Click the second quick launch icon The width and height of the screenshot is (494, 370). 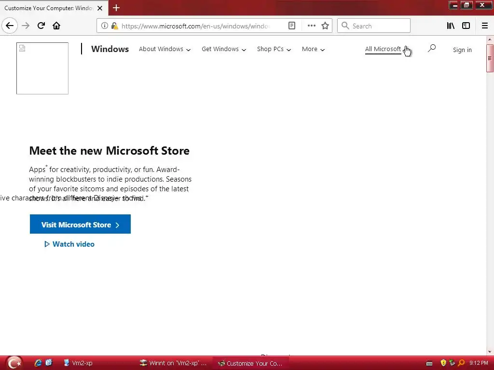(49, 363)
